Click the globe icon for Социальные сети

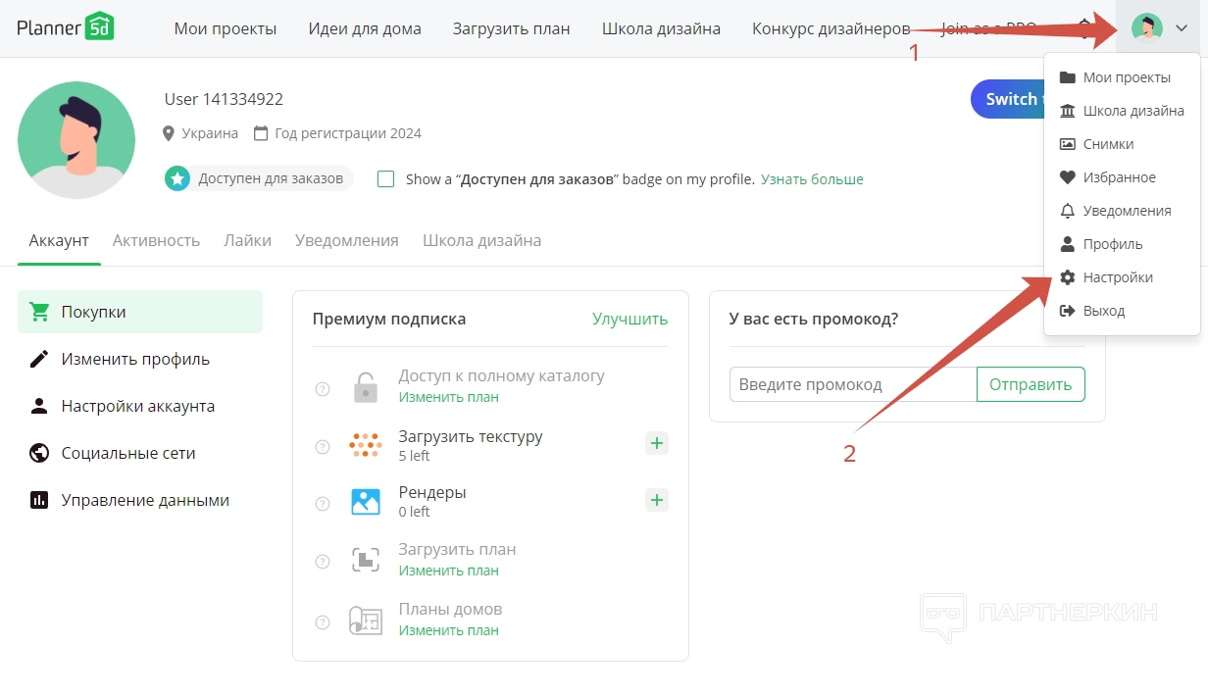click(x=39, y=453)
